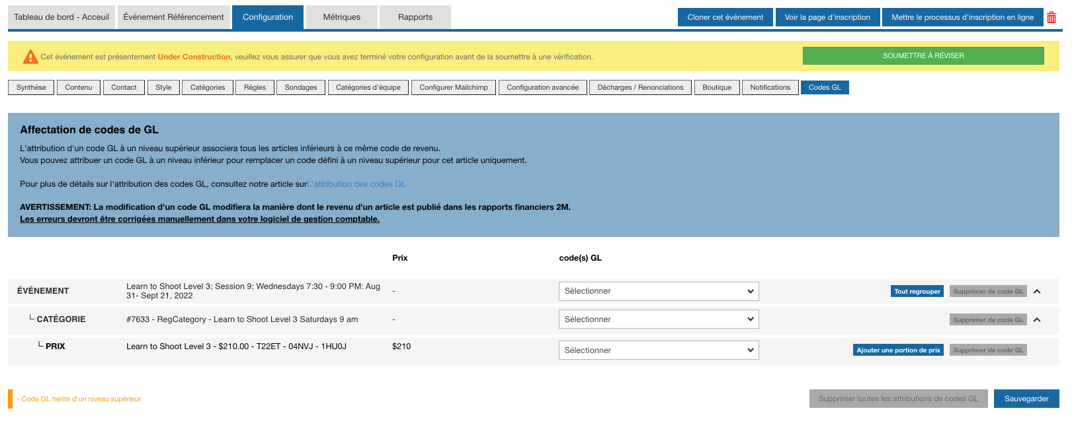This screenshot has height=427, width=1072.
Task: Click Tout regrouper button
Action: pos(917,291)
